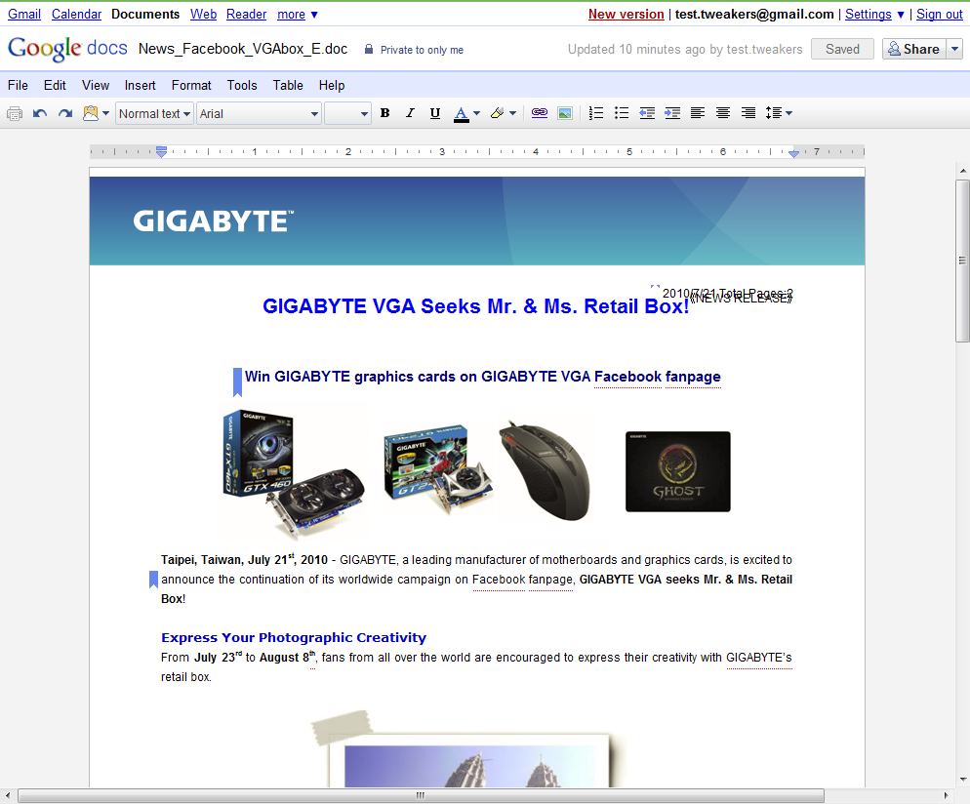Open the Web link
Image resolution: width=970 pixels, height=804 pixels.
(x=203, y=15)
